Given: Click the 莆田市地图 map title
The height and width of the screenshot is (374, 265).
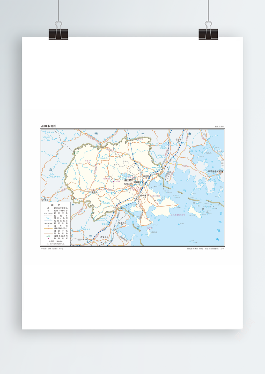Looking at the screenshot, I should [x=49, y=126].
